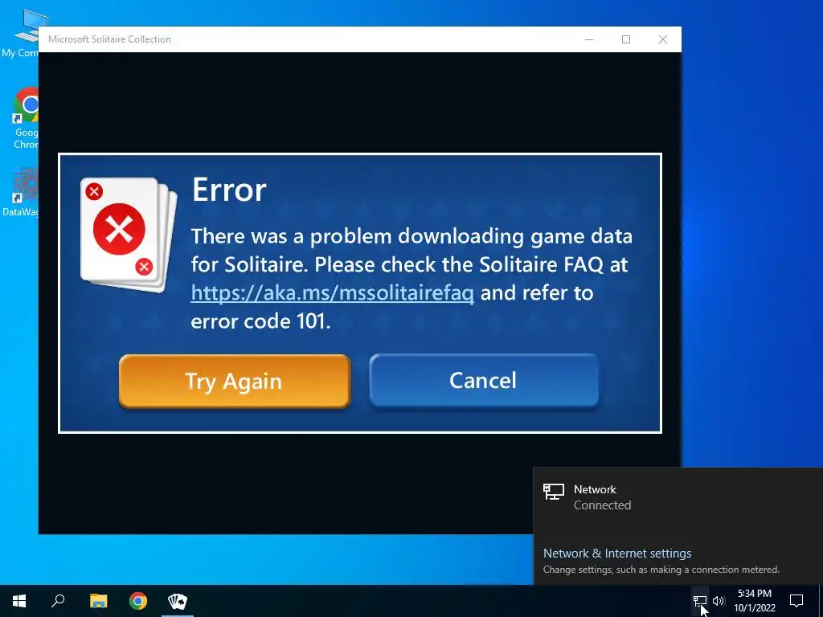Click the Error heading text
Image resolution: width=823 pixels, height=617 pixels.
[x=229, y=190]
